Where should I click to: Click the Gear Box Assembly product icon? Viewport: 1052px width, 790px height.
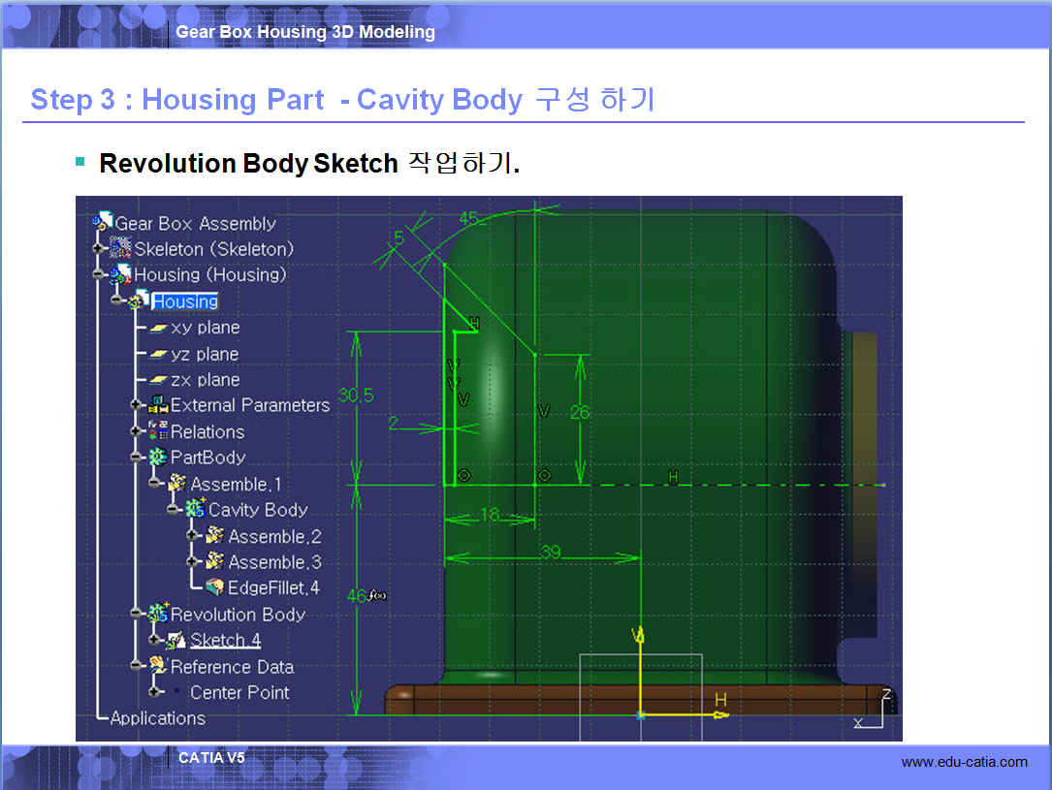pos(103,223)
